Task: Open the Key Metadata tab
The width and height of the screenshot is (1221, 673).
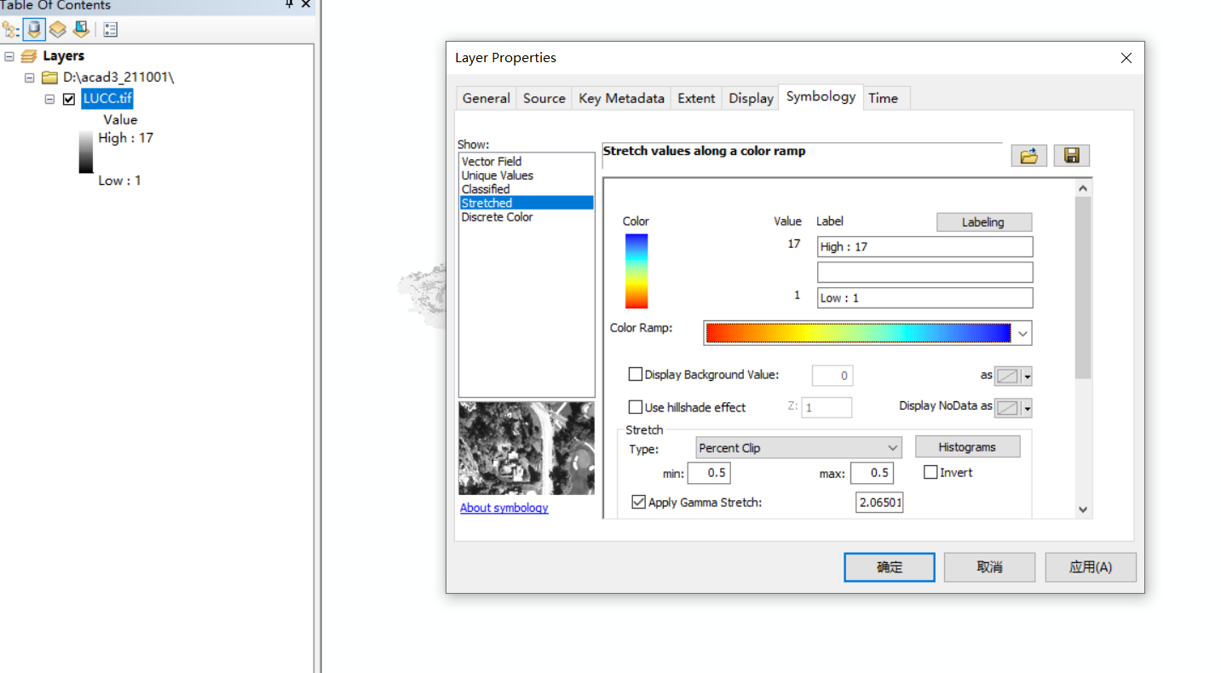Action: point(621,98)
